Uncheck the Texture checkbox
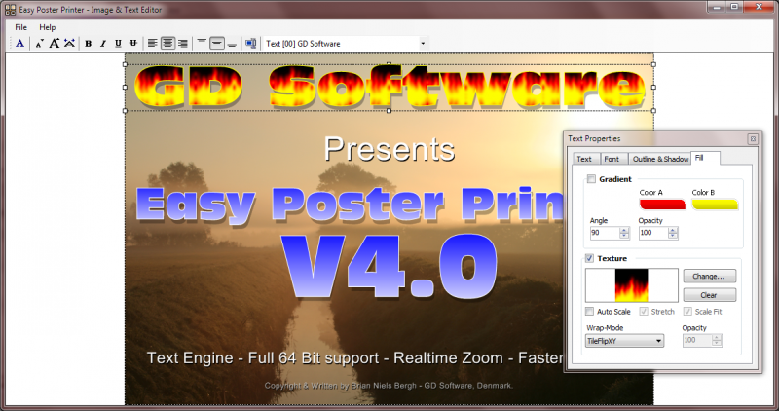Viewport: 779px width, 411px height. point(589,258)
